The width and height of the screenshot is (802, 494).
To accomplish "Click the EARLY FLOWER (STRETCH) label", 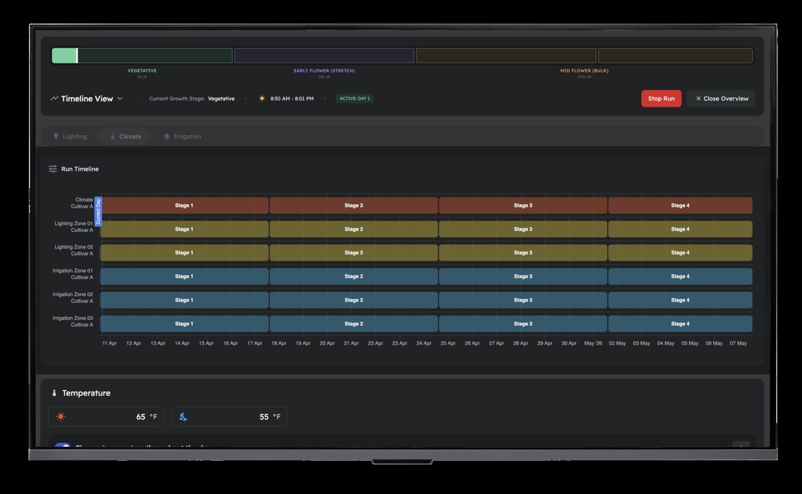I will tap(325, 70).
